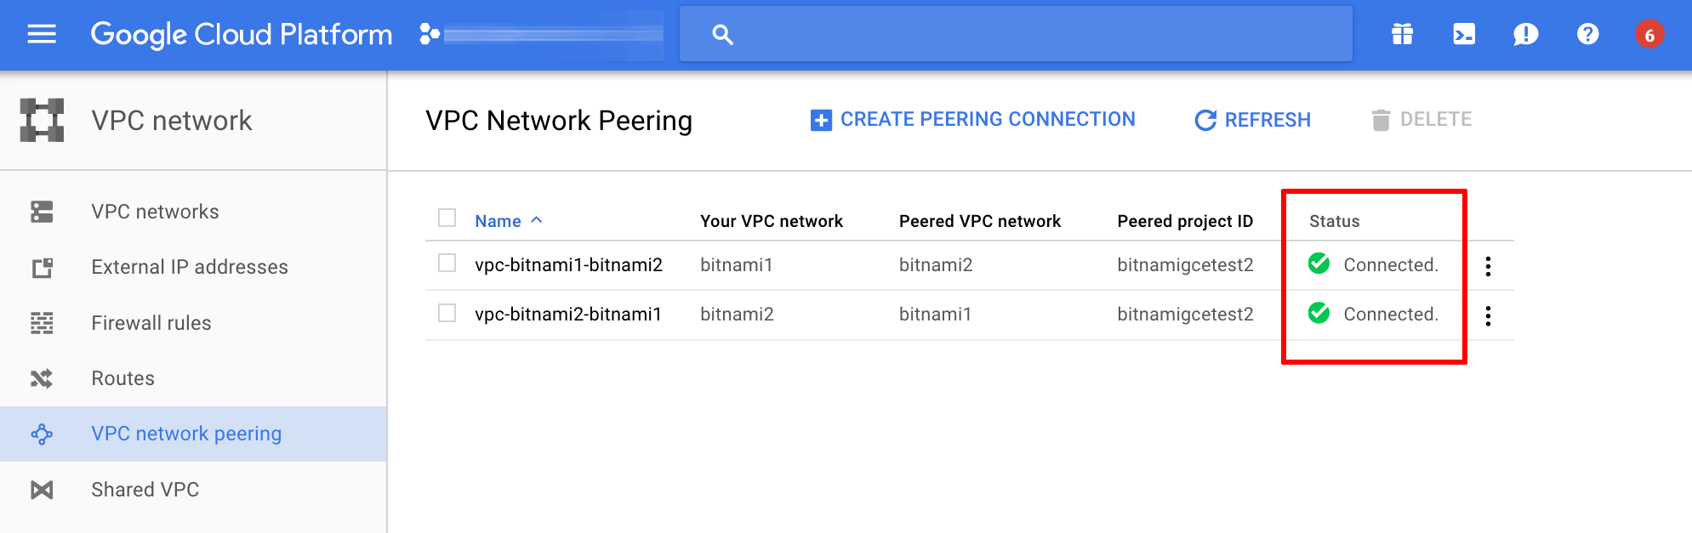Open more options for vpc-bitnami1-bitnami2
The height and width of the screenshot is (533, 1692).
1488,266
